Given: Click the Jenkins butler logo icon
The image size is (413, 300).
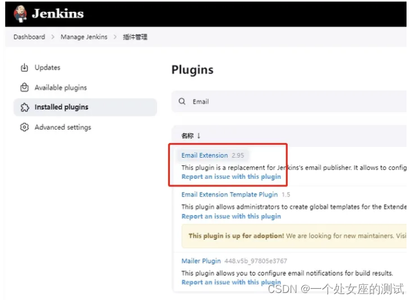Looking at the screenshot, I should [20, 14].
